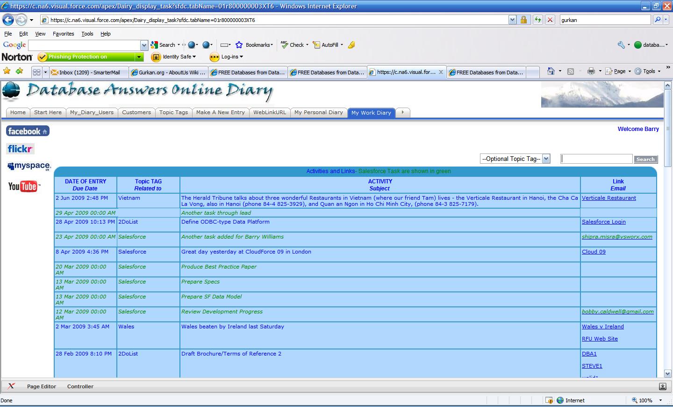673x407 pixels.
Task: Click the Google toolbar wrench settings icon
Action: (x=621, y=45)
